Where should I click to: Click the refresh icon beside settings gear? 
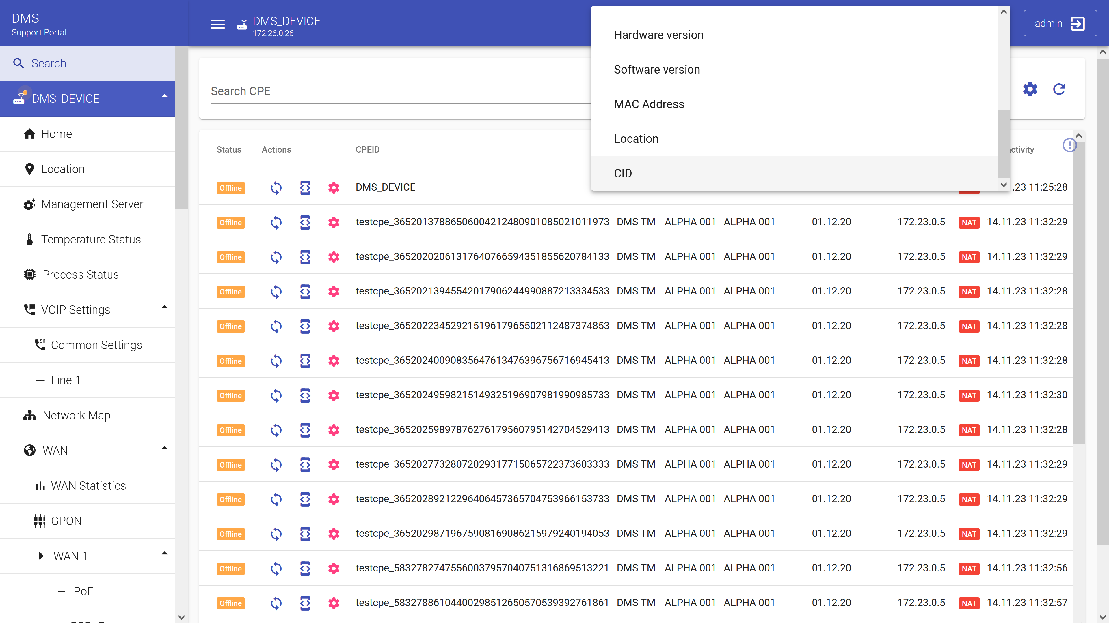1059,89
